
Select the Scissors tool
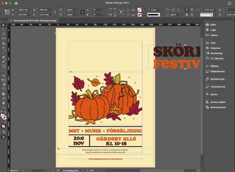tap(3, 76)
